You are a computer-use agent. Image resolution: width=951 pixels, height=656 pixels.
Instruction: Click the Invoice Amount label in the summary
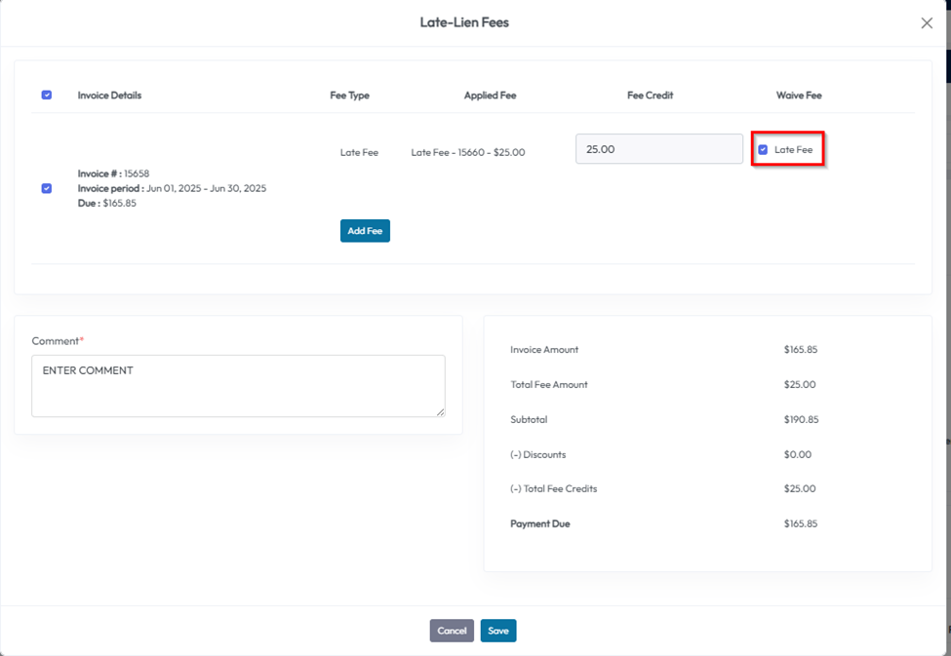(x=543, y=350)
